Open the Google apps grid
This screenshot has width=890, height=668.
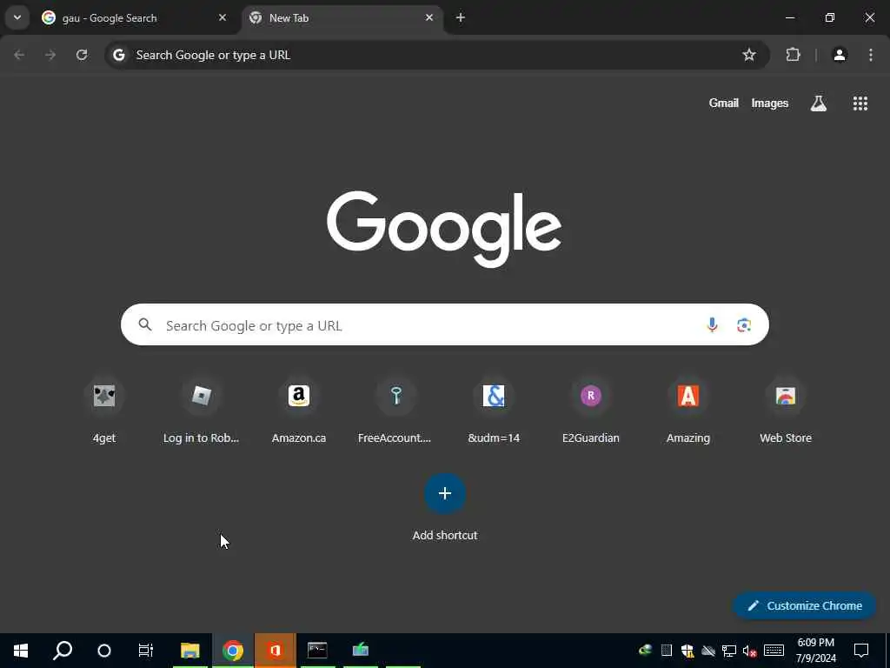point(860,103)
